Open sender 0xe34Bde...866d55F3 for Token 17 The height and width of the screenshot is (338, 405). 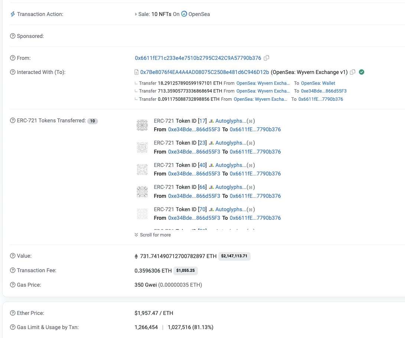[x=194, y=129]
